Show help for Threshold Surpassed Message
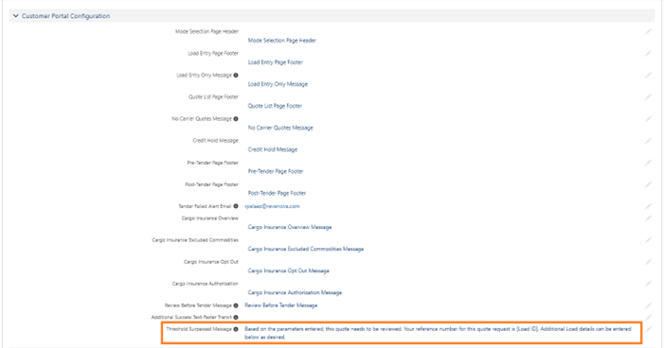 coord(236,329)
